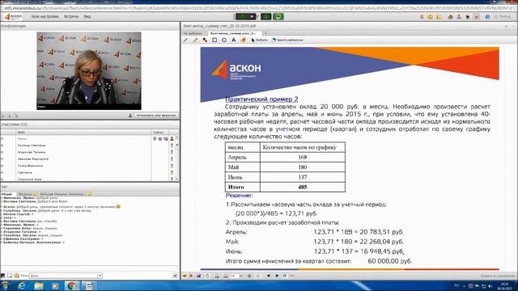
Task: Click the taskbar clock
Action: tap(504, 285)
